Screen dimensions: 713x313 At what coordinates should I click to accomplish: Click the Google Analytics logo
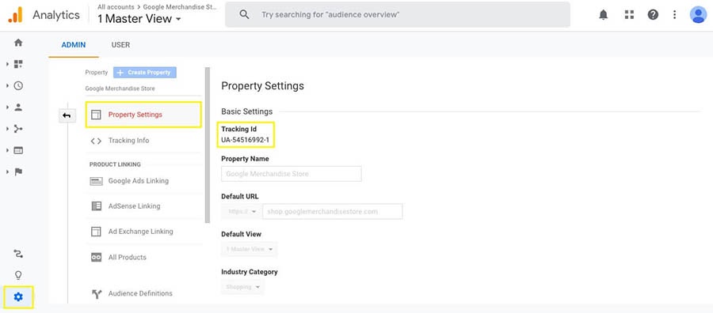tap(15, 15)
